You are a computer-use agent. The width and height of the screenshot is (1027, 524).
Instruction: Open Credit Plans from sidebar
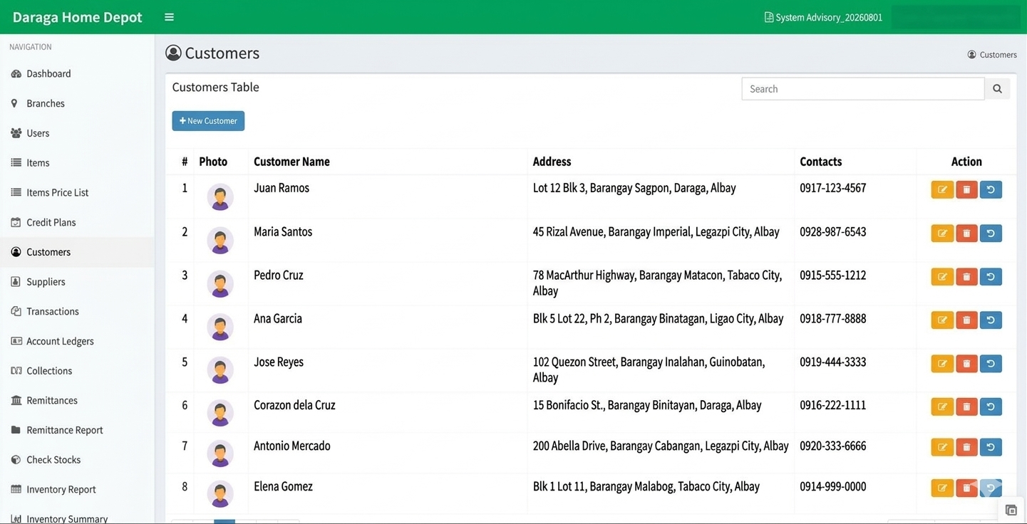[77, 222]
